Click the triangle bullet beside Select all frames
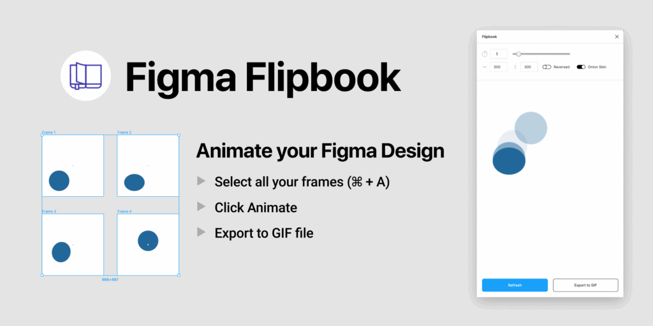 coord(202,181)
